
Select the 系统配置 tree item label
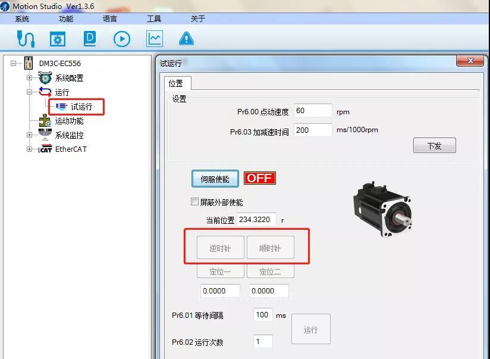click(70, 78)
